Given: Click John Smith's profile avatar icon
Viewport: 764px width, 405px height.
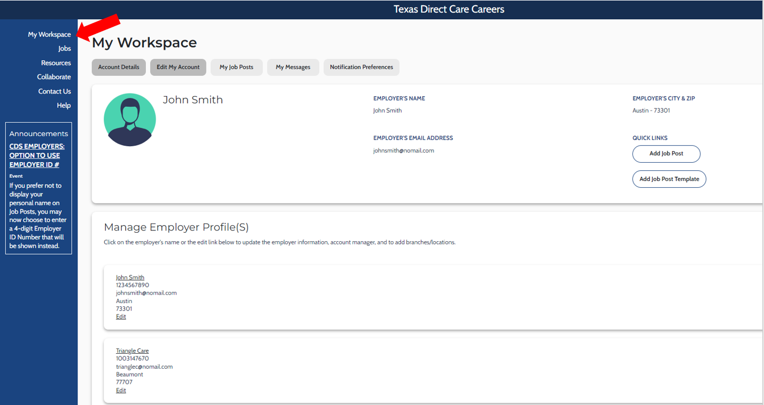Looking at the screenshot, I should [x=129, y=120].
